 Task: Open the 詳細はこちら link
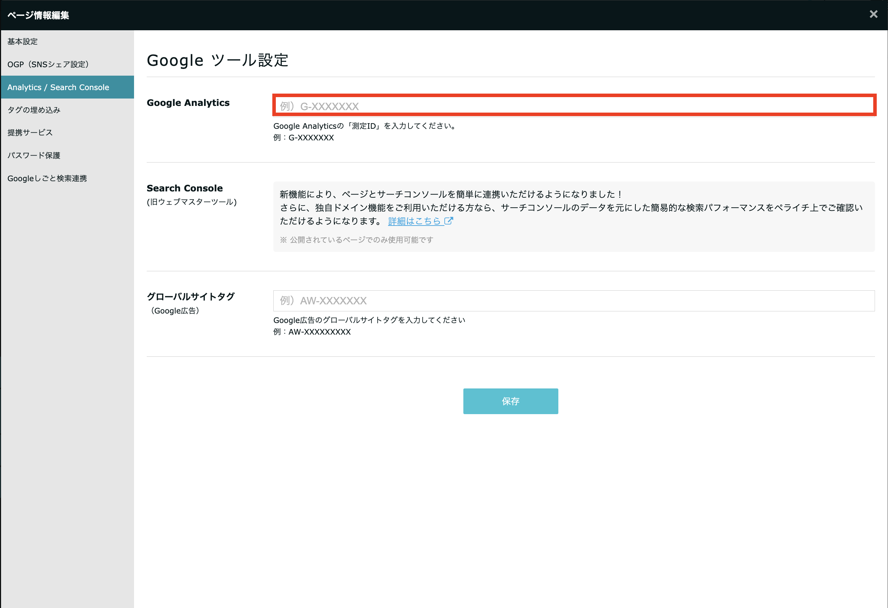coord(414,221)
